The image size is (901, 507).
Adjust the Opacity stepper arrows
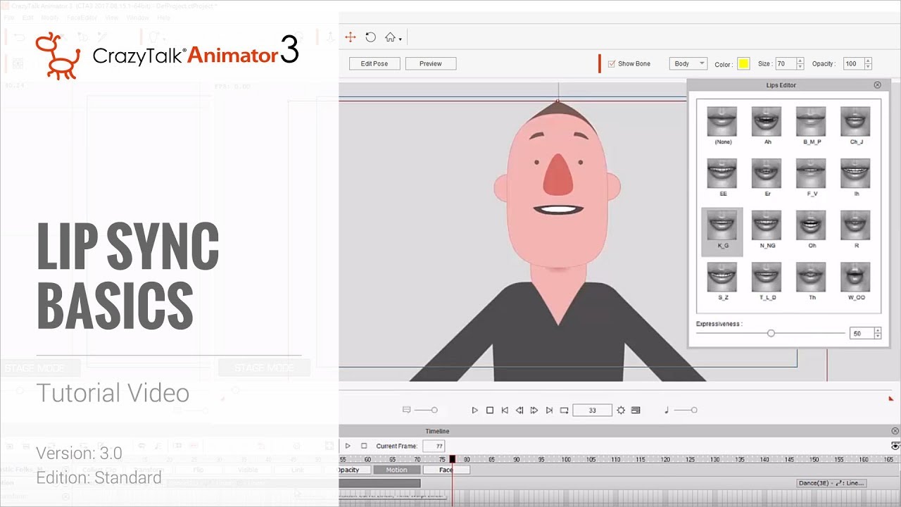[868, 63]
